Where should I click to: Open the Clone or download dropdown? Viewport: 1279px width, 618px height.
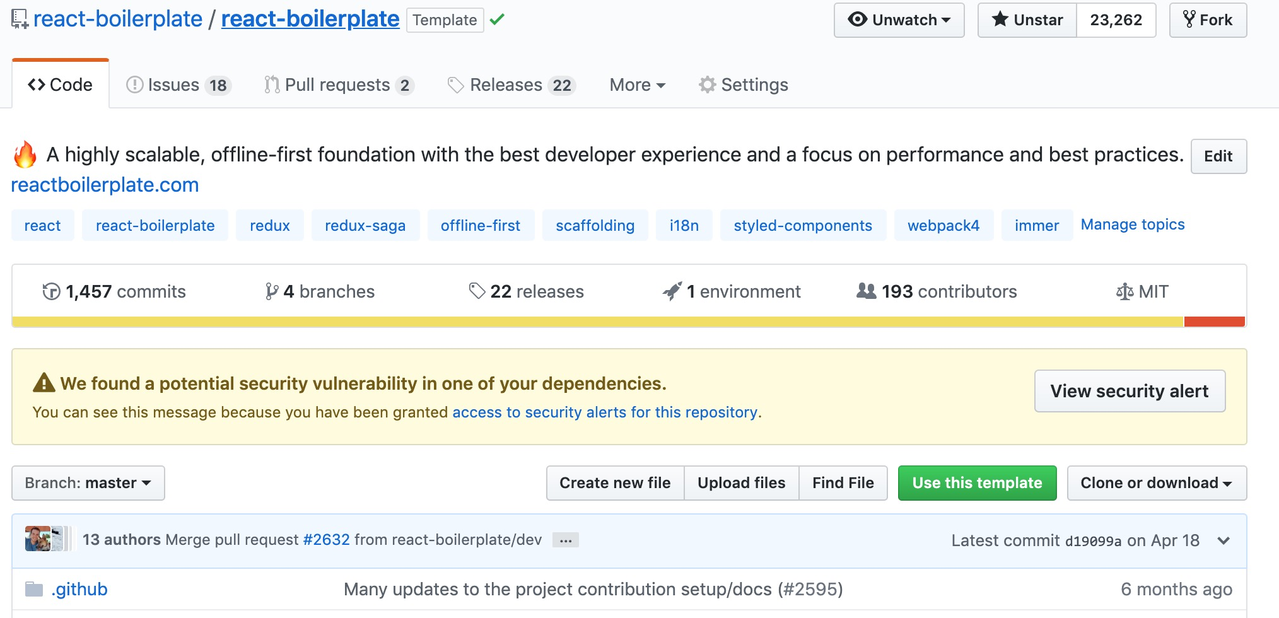pyautogui.click(x=1156, y=483)
